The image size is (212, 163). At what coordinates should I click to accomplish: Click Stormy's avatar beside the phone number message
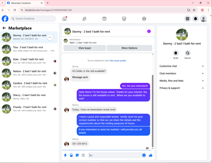(x=67, y=144)
